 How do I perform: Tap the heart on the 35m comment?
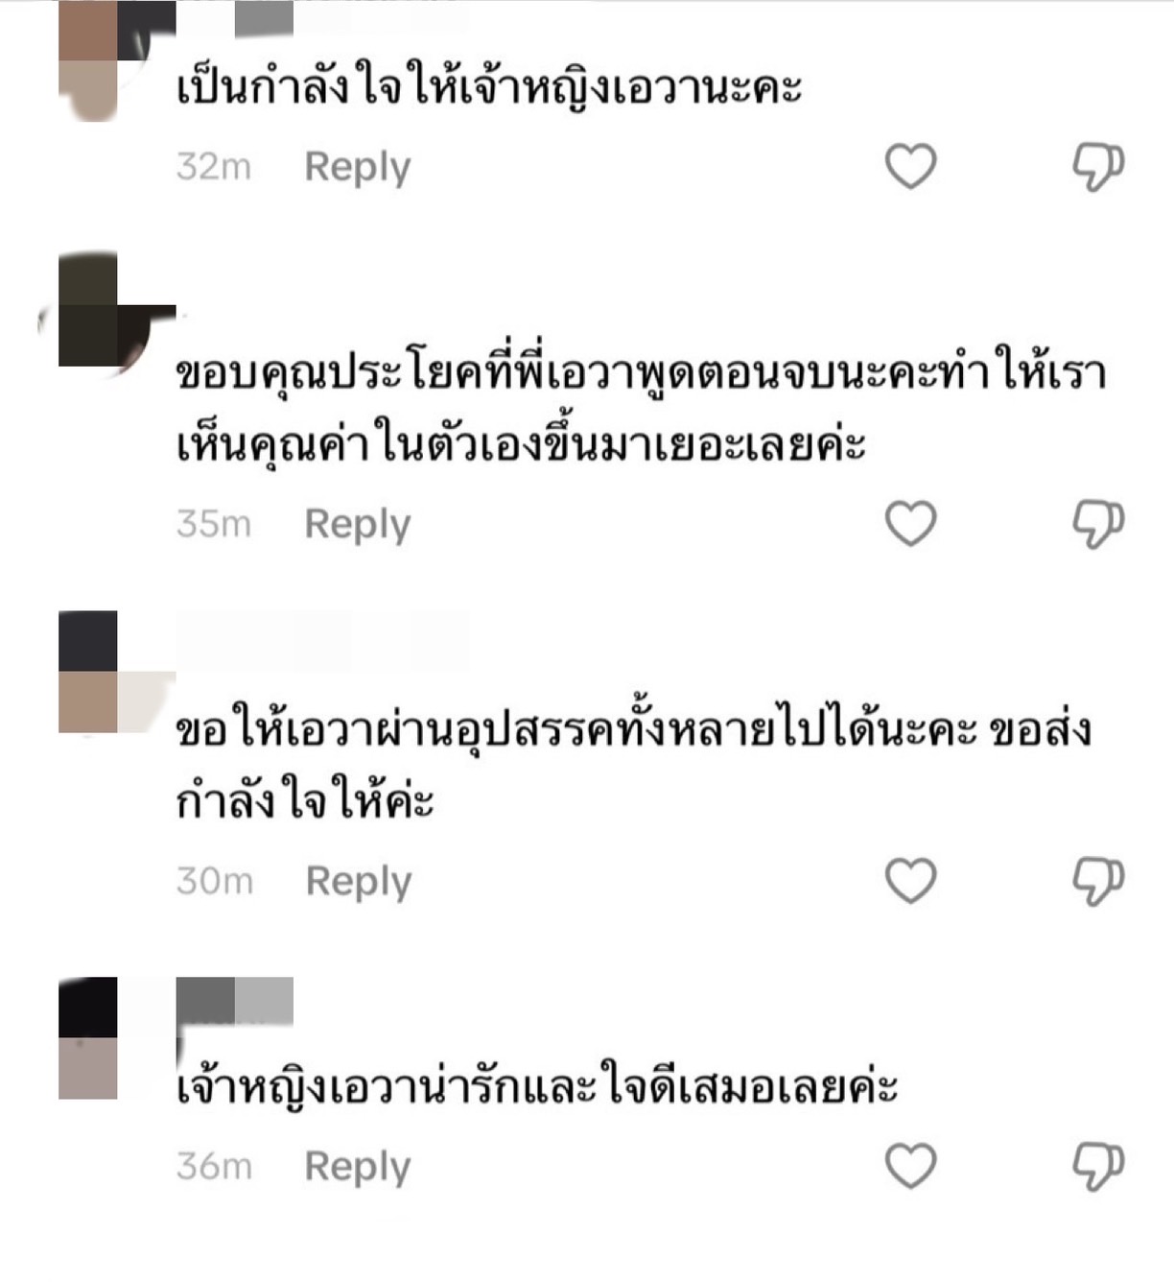tap(910, 523)
